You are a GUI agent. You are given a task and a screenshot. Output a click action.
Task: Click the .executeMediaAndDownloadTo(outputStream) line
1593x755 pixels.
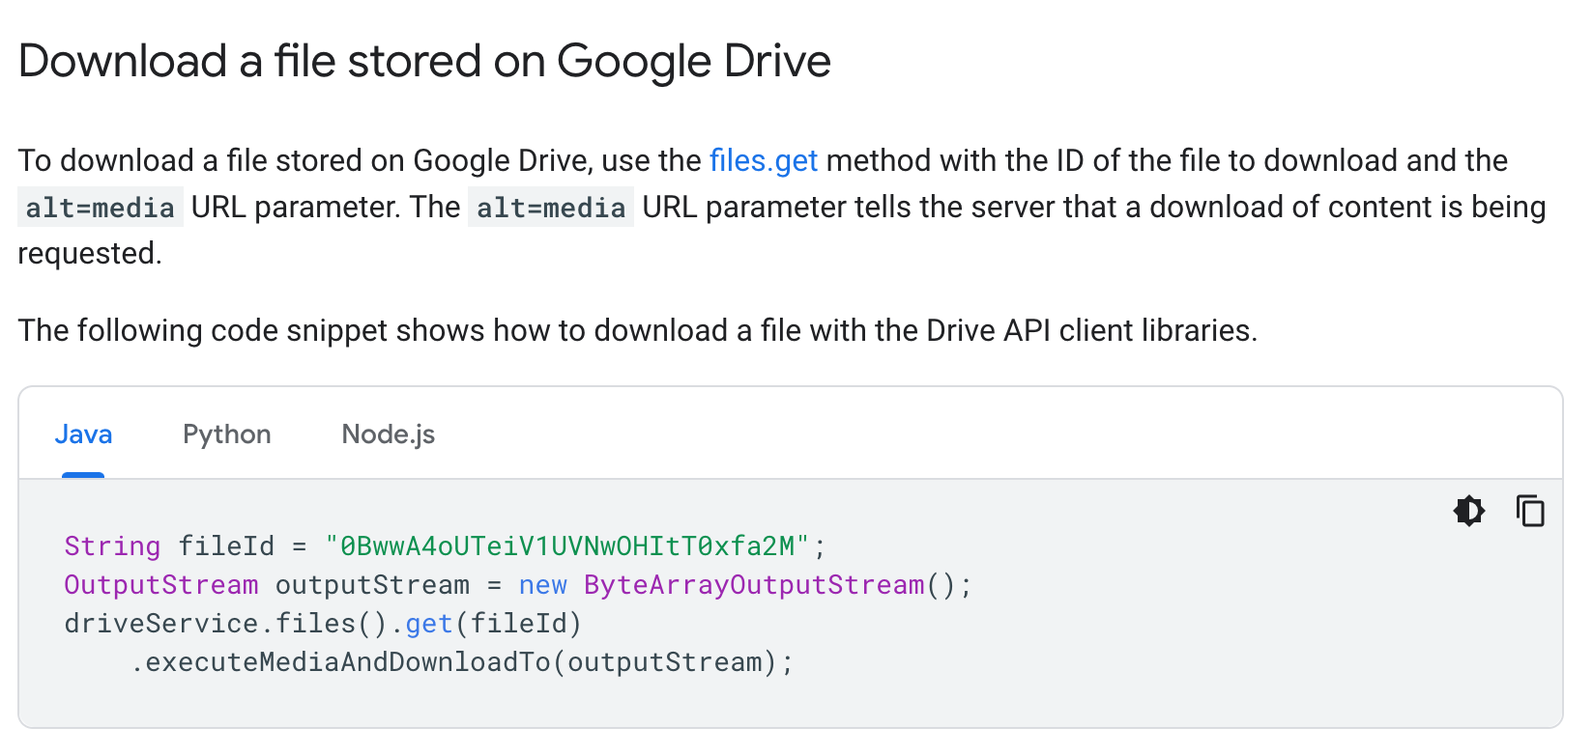[x=462, y=662]
